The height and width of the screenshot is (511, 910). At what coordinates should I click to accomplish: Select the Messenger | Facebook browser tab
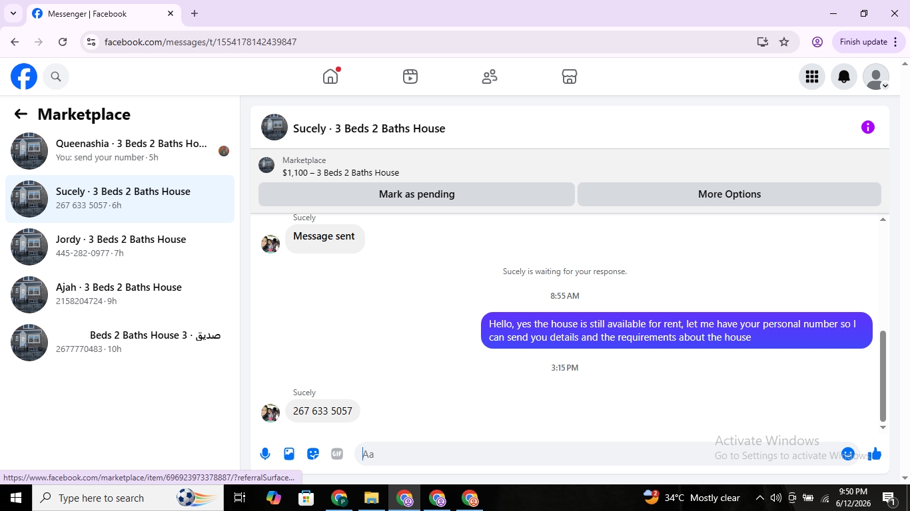[103, 13]
